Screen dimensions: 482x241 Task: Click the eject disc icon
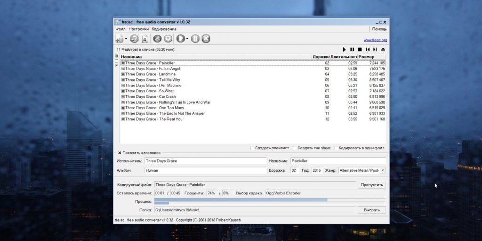coord(383,49)
